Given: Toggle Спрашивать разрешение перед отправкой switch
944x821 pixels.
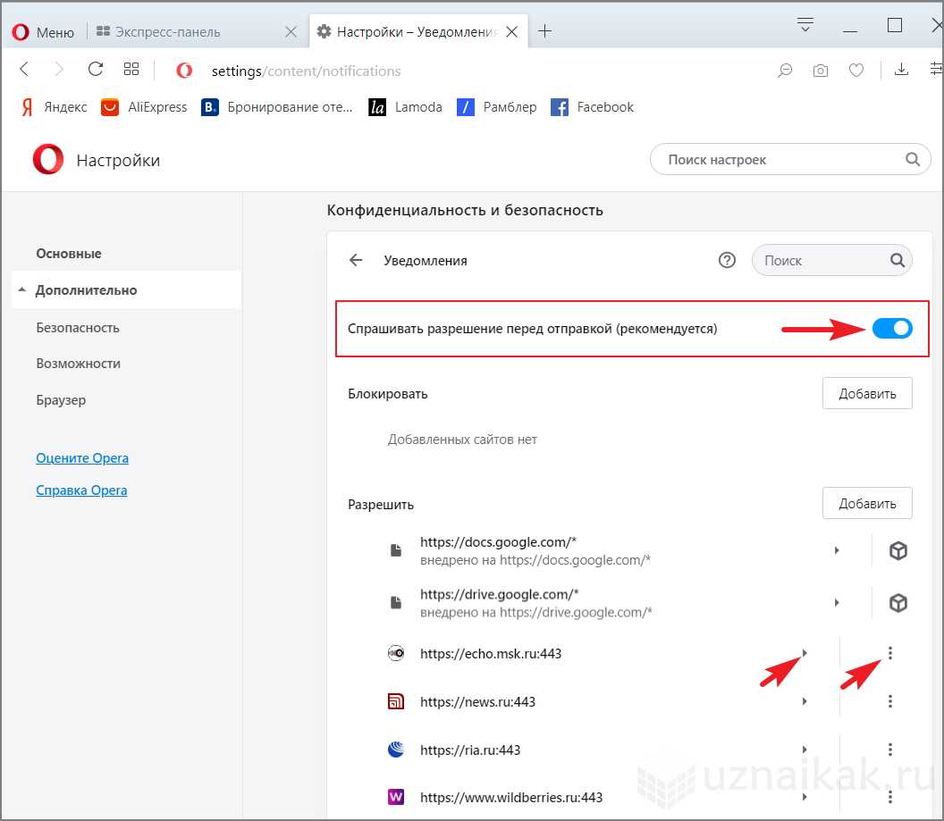Looking at the screenshot, I should 891,329.
